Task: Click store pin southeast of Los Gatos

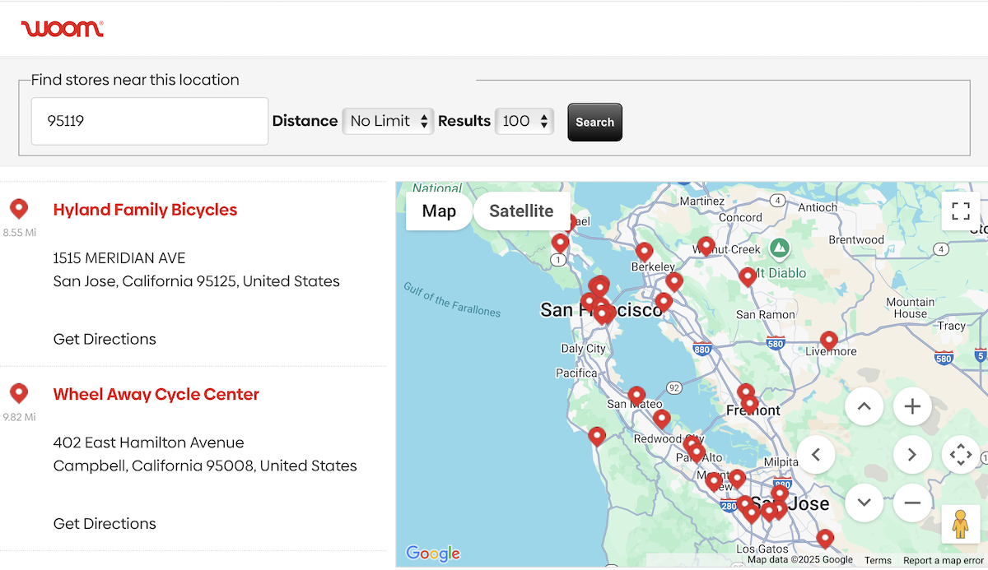Action: [825, 538]
